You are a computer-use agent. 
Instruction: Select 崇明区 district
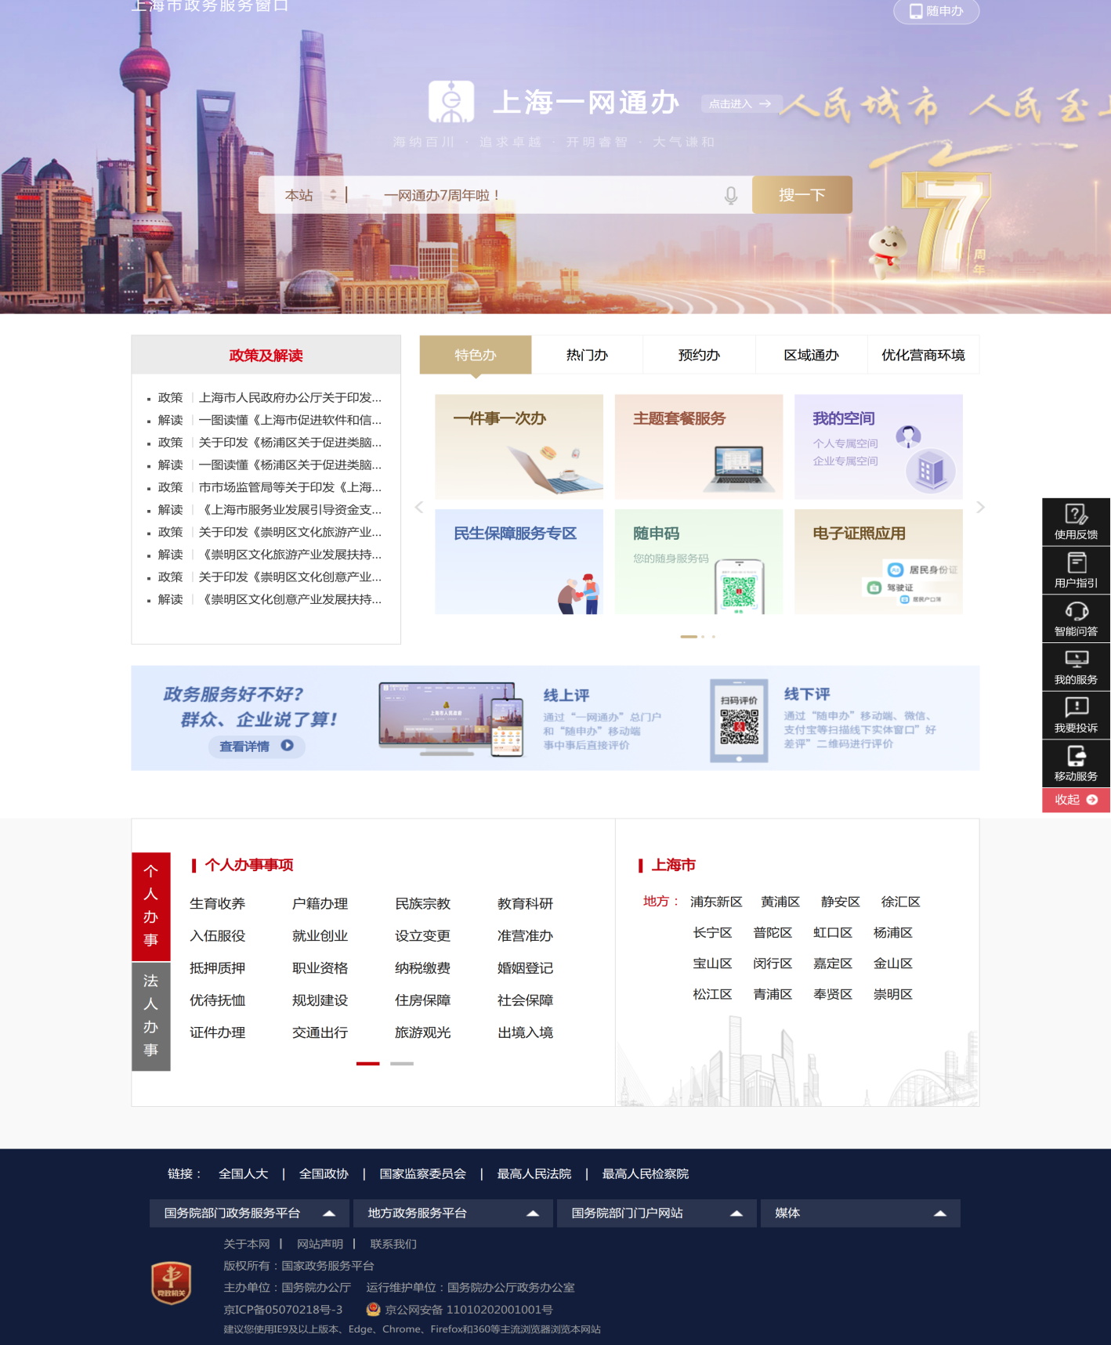[893, 994]
